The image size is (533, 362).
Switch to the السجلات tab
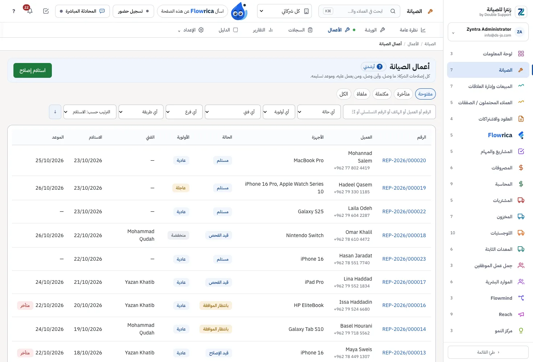point(300,30)
